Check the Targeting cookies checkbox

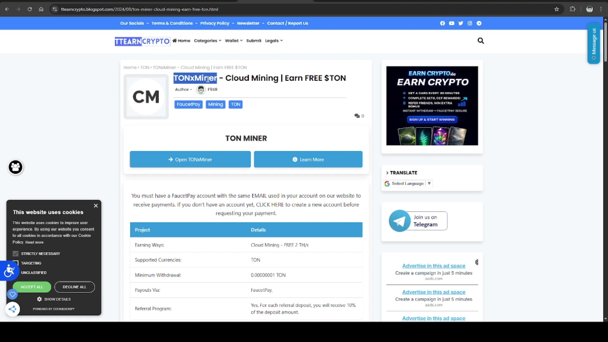tap(16, 263)
